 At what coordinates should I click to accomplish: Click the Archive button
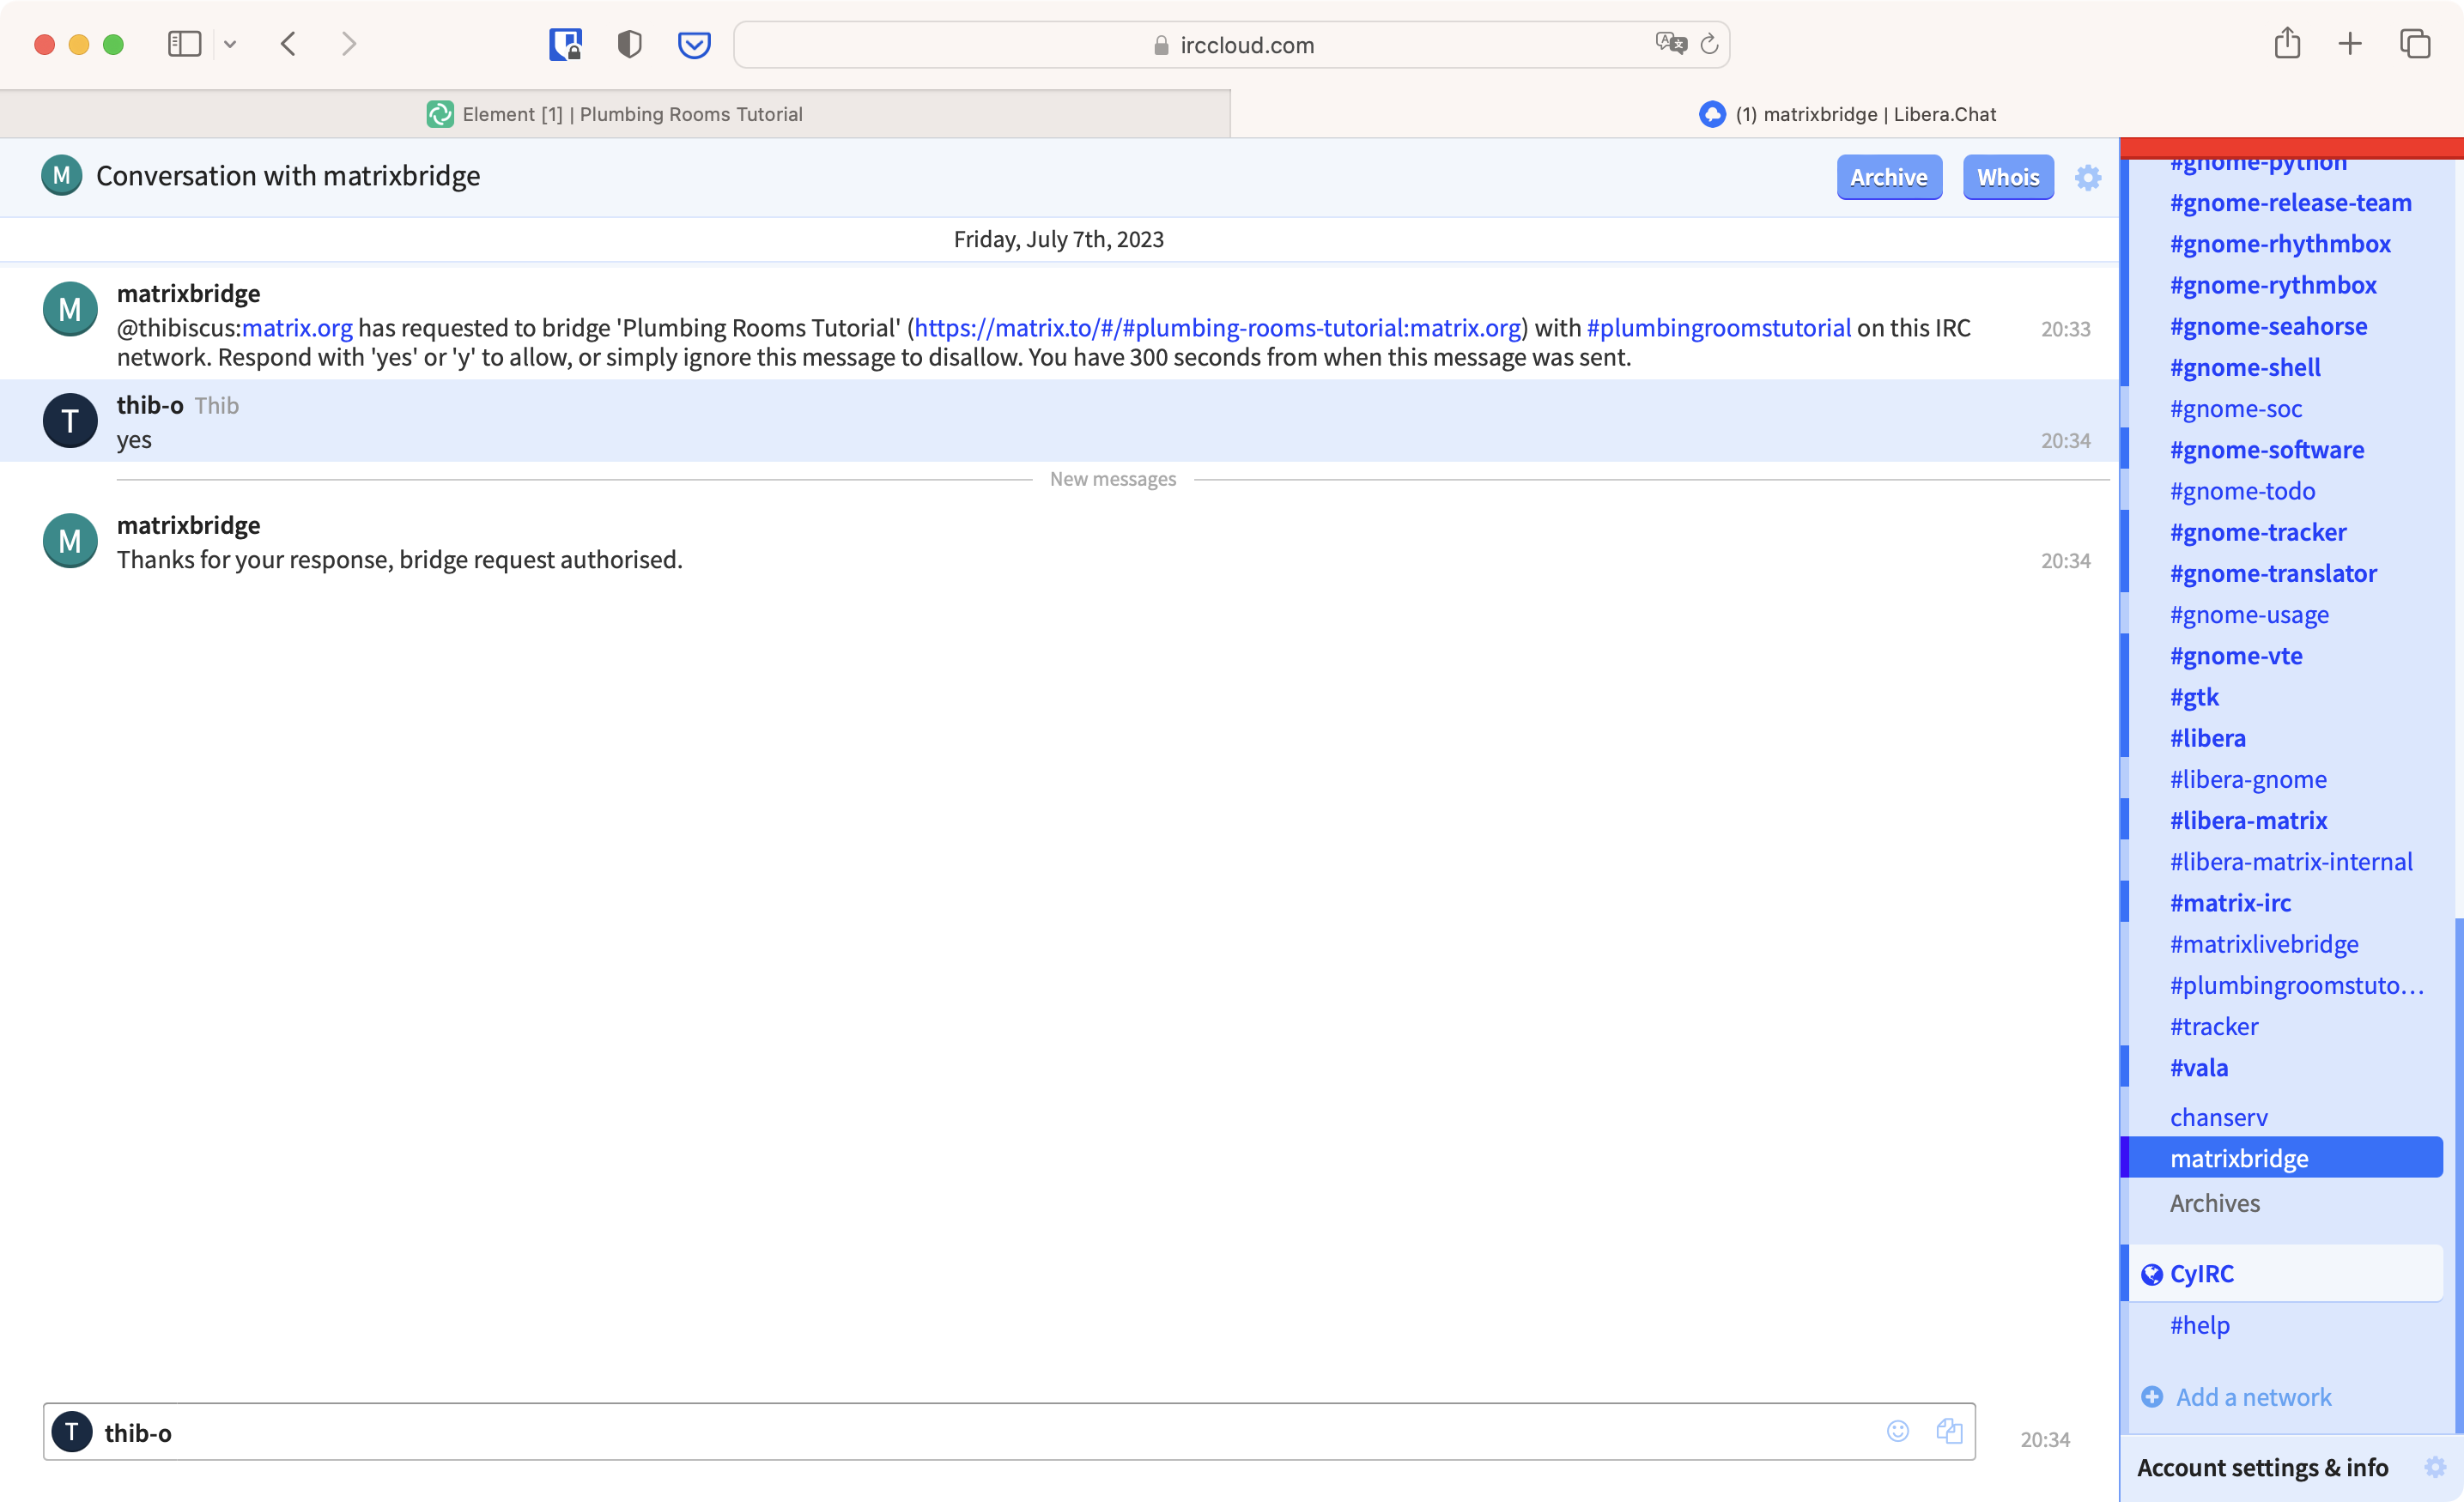(1888, 178)
